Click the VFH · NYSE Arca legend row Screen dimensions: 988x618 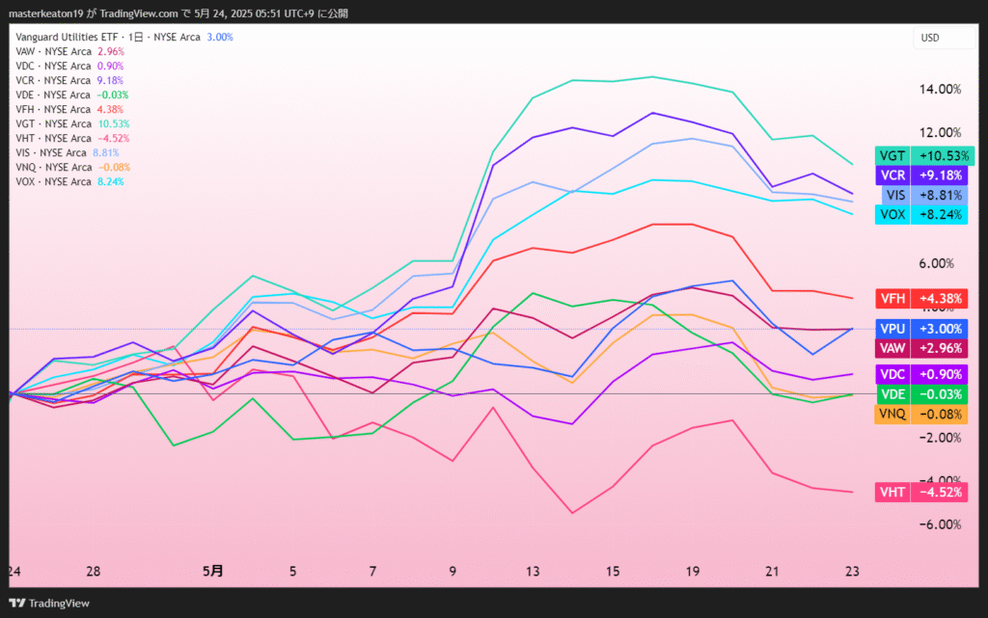69,110
